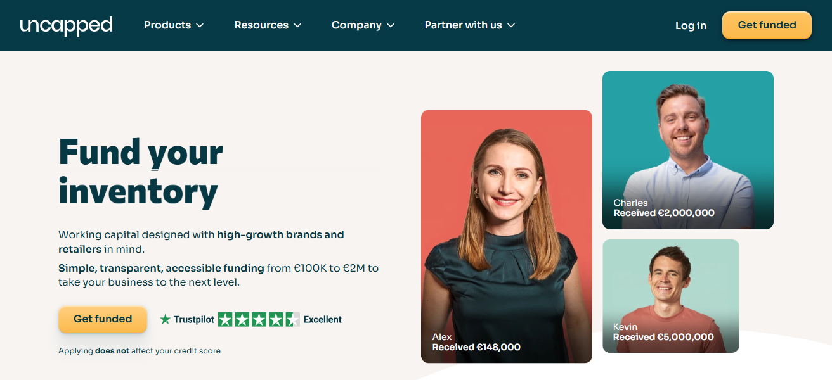Image resolution: width=832 pixels, height=380 pixels.
Task: Click the Uncapped logo
Action: click(x=66, y=25)
